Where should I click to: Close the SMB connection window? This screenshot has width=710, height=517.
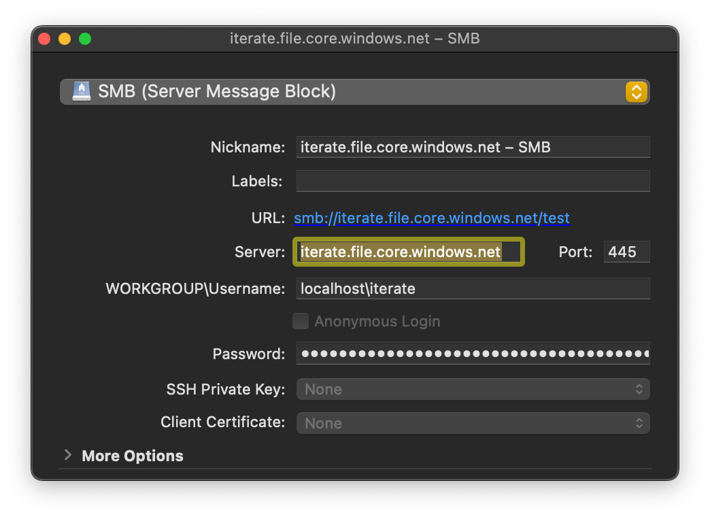(44, 39)
